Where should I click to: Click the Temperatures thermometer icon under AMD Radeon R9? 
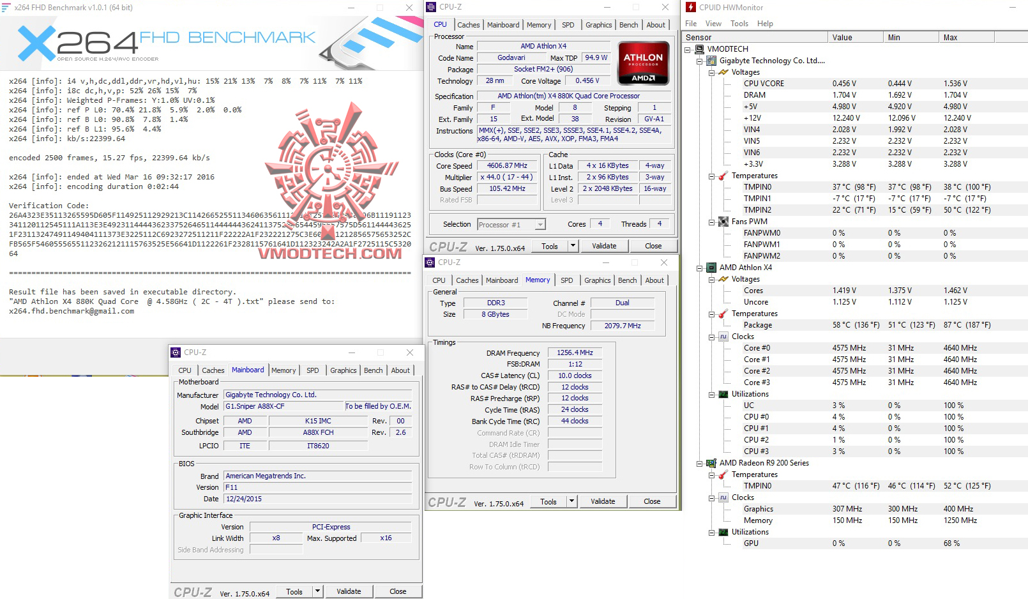723,474
